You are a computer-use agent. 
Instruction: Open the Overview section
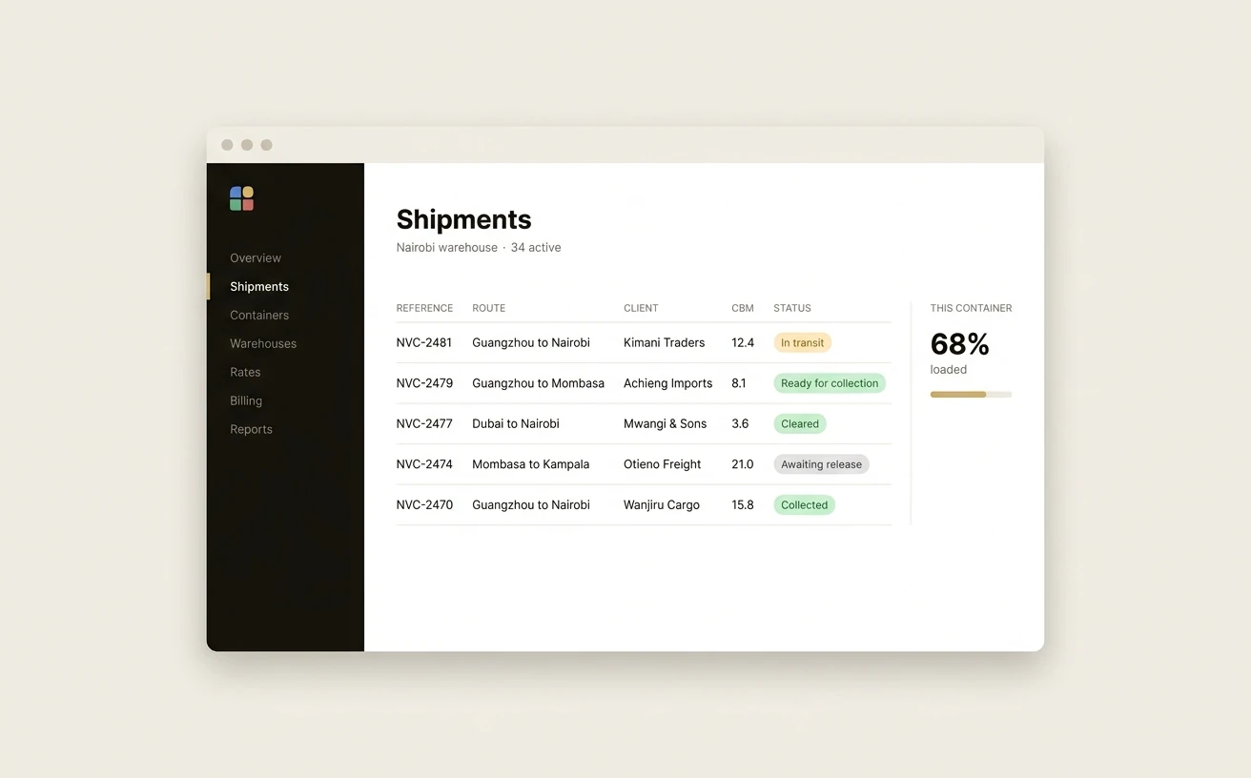click(256, 257)
